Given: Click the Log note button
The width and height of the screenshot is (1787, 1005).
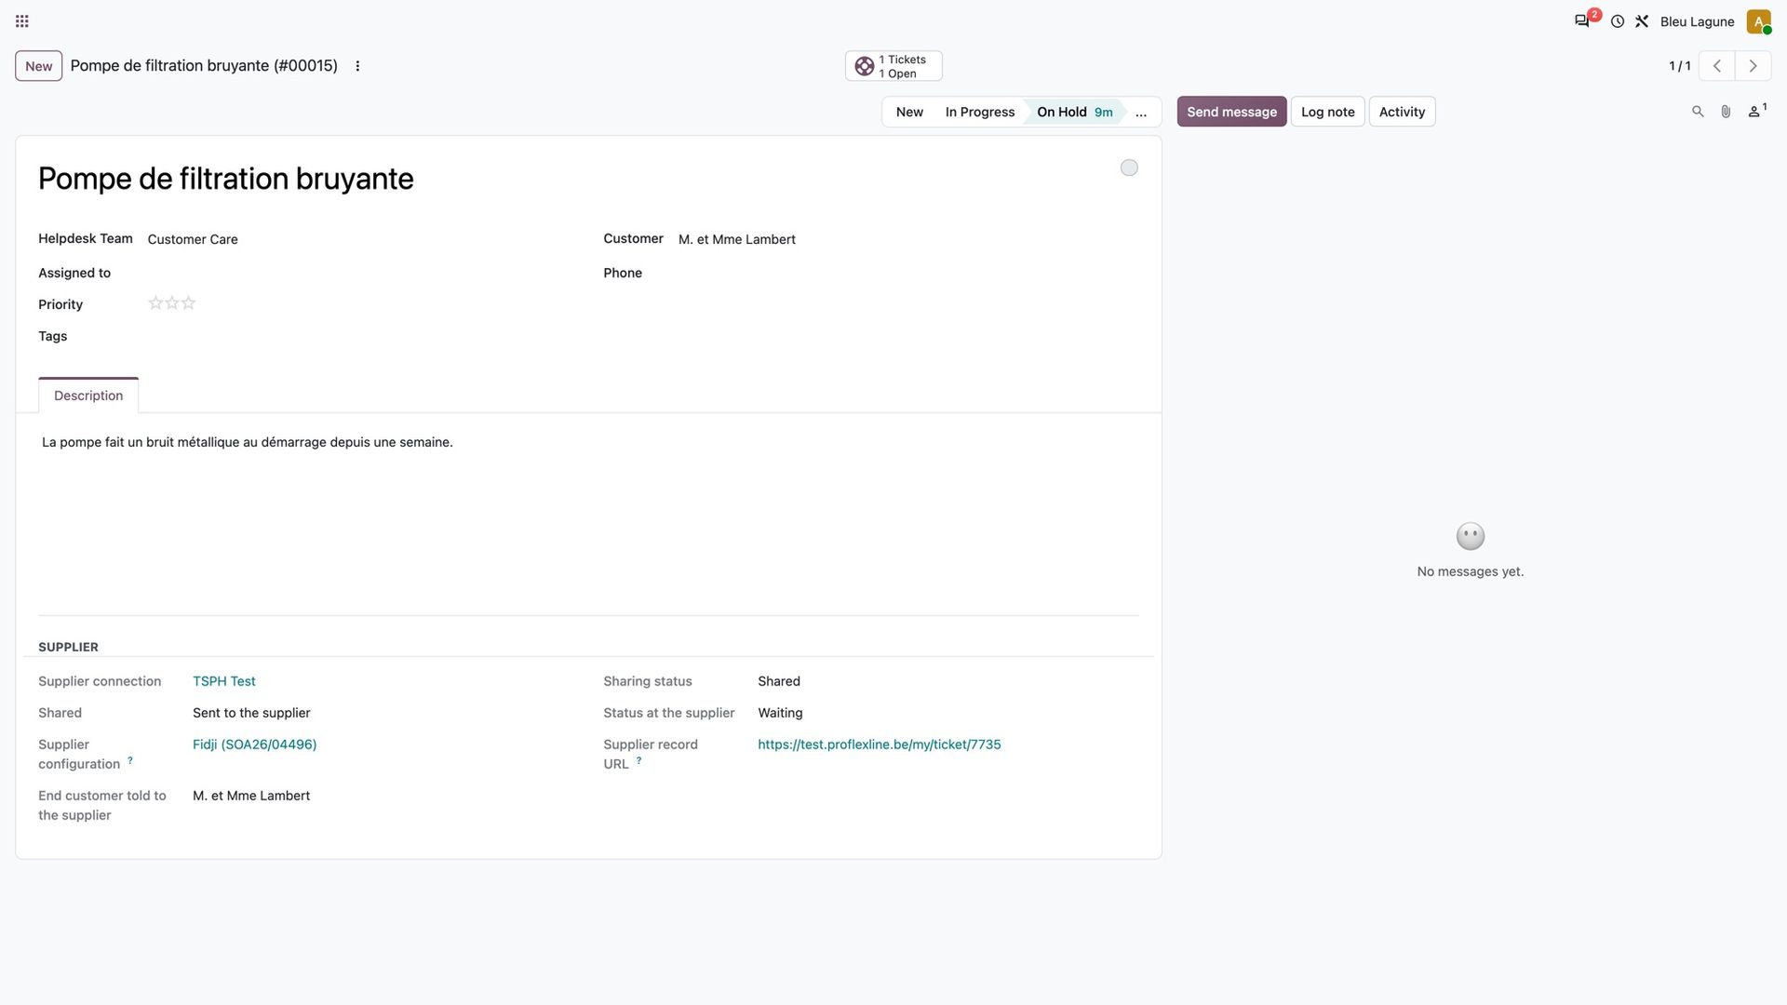Looking at the screenshot, I should (x=1327, y=112).
